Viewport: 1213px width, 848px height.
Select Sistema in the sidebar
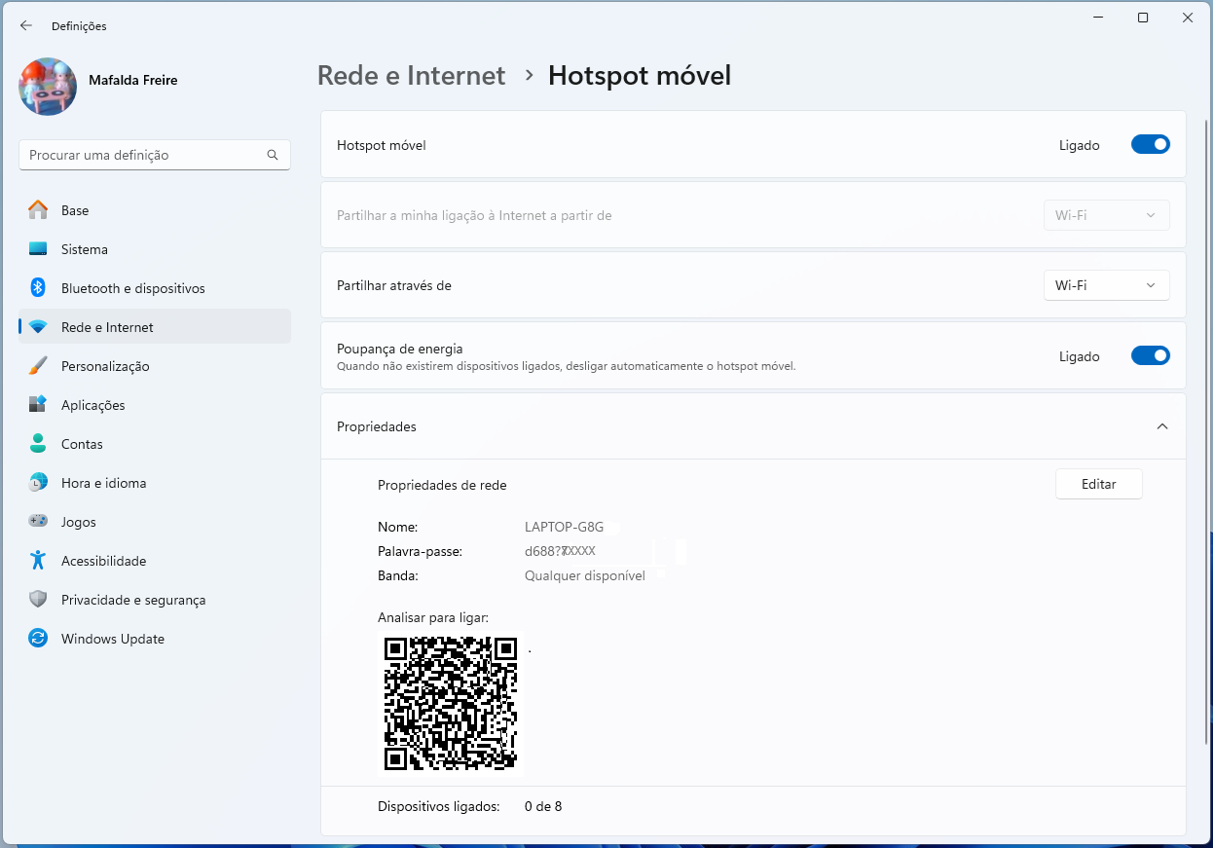[x=85, y=249]
